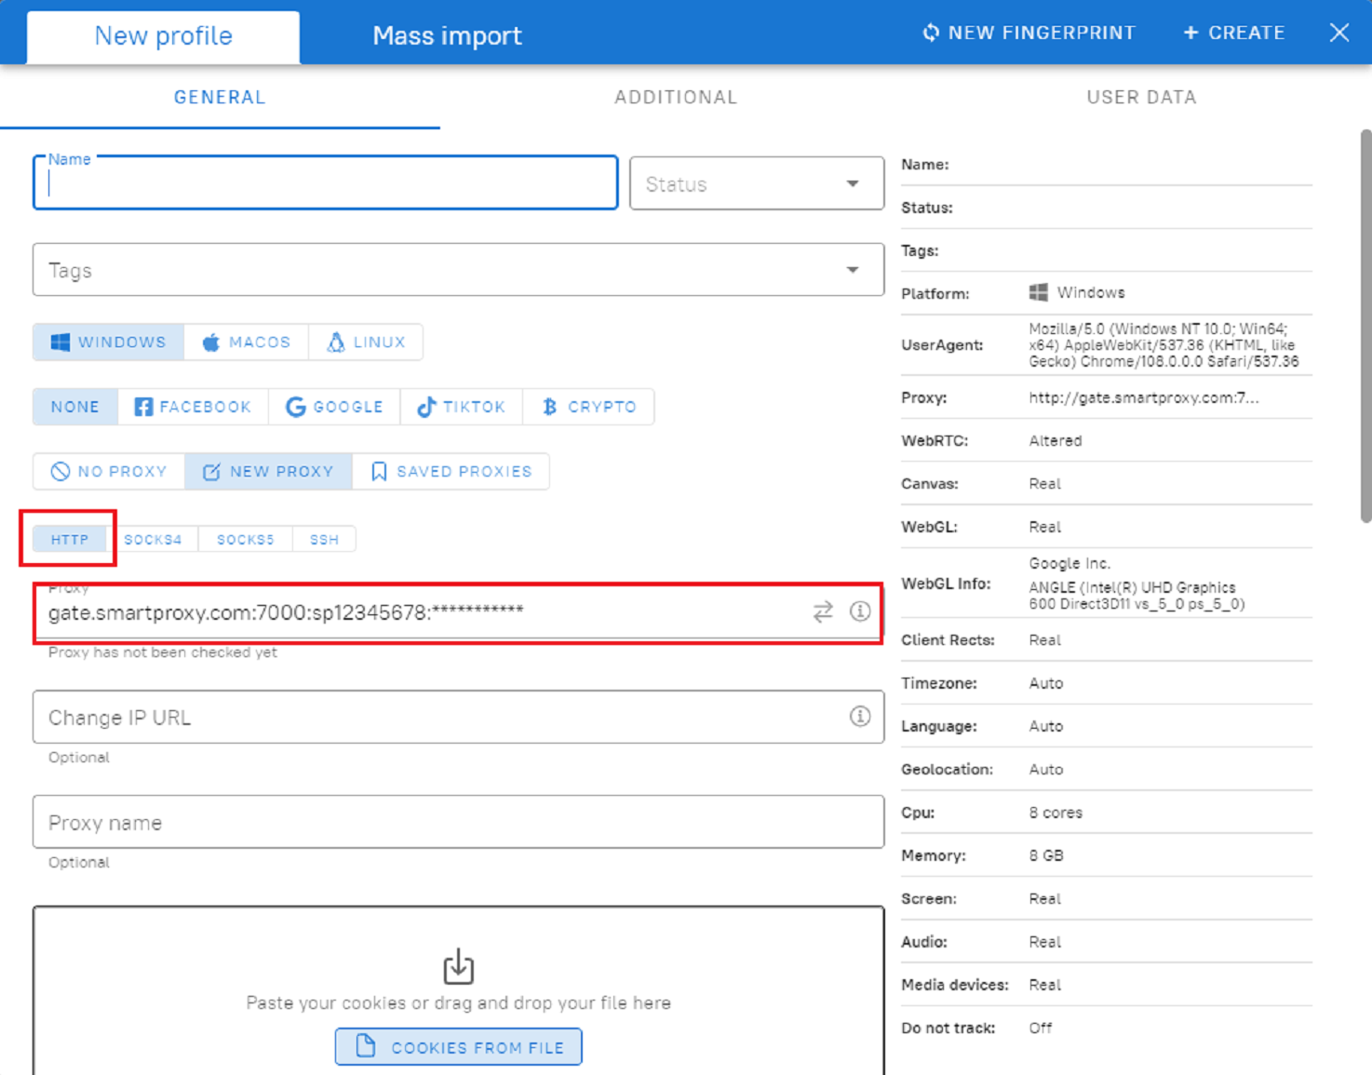
Task: Select HTTP proxy protocol
Action: point(70,539)
